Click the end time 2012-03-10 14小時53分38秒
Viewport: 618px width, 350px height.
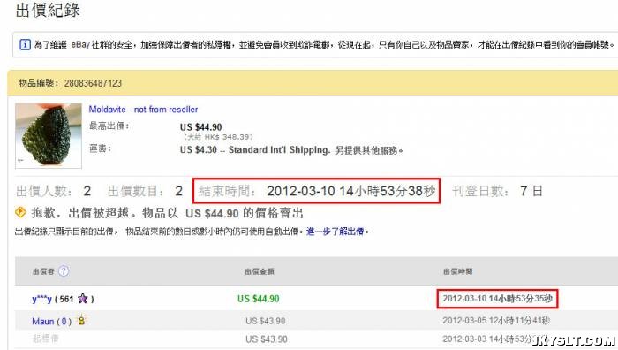350,191
